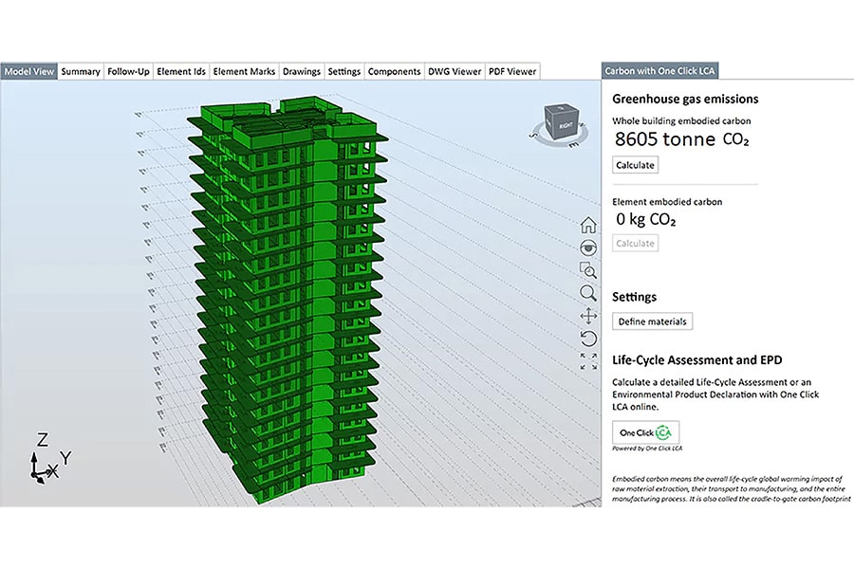
Task: Open the Drawings tab
Action: coord(302,71)
